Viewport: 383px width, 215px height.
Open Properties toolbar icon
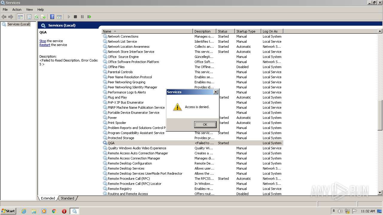29,17
